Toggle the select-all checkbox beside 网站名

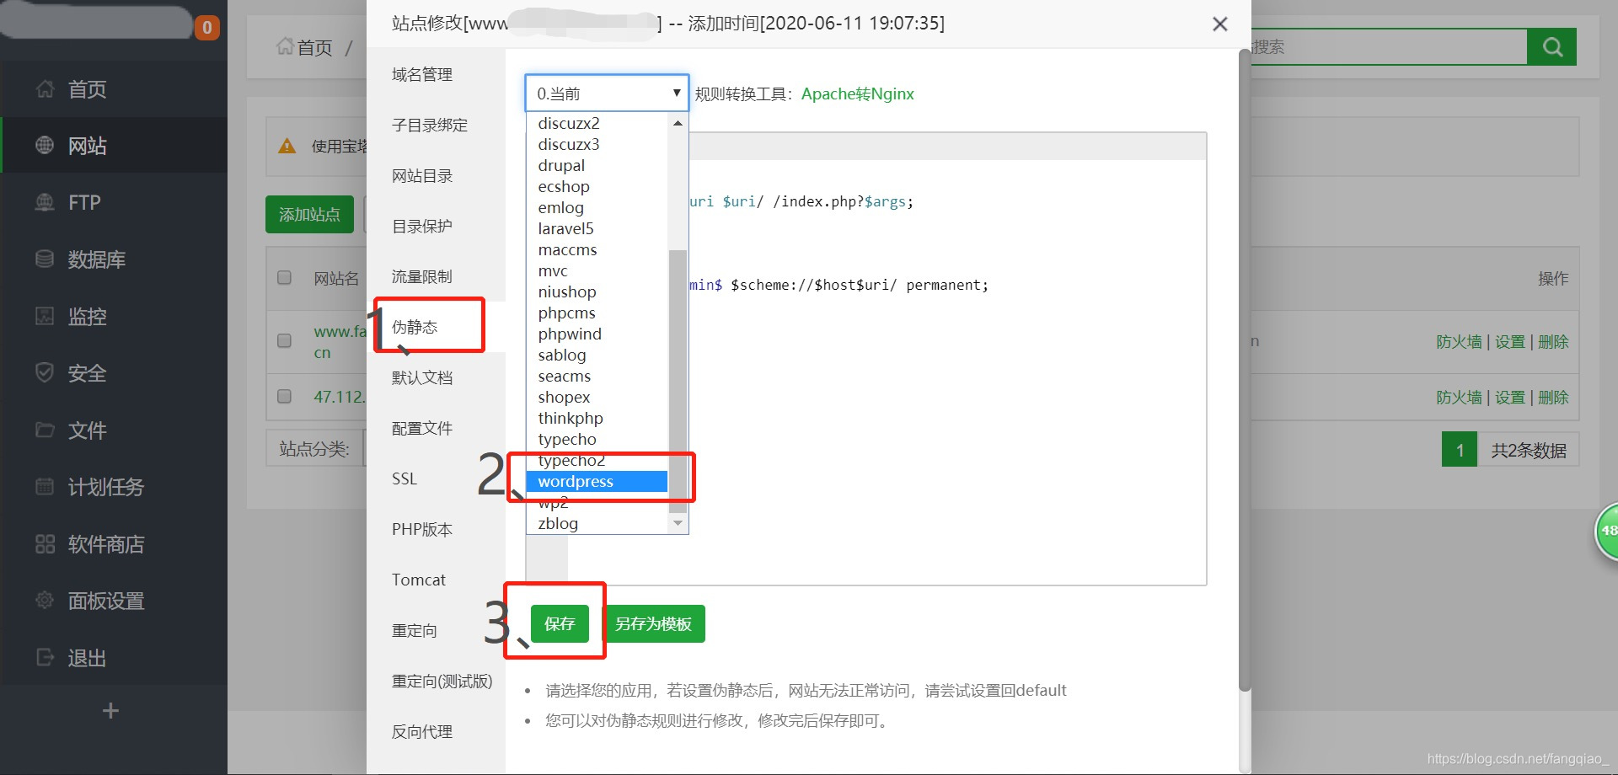285,277
